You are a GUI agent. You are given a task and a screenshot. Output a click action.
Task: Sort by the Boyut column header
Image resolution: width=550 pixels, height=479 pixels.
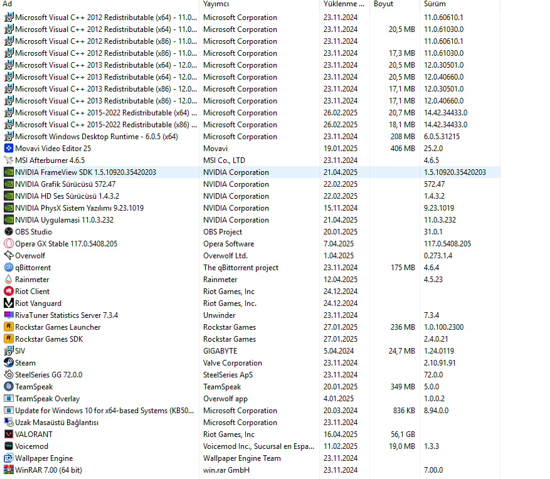pyautogui.click(x=394, y=4)
